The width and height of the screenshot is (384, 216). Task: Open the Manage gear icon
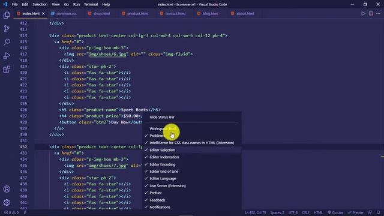[7, 202]
